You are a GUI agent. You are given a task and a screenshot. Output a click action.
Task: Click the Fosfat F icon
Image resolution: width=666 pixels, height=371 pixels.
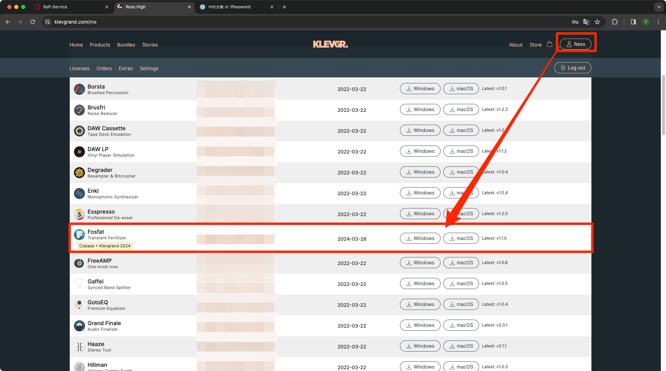pos(79,234)
